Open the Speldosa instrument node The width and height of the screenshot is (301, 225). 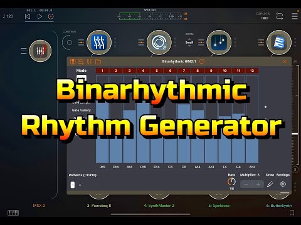tap(219, 42)
